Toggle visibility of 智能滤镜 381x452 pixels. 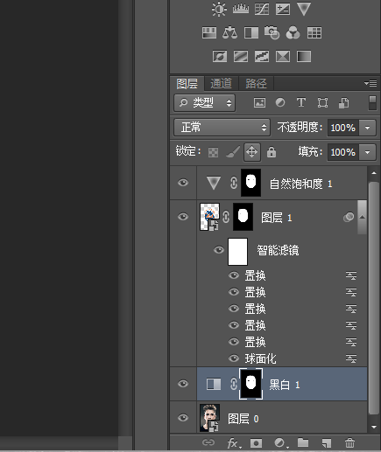click(x=219, y=250)
